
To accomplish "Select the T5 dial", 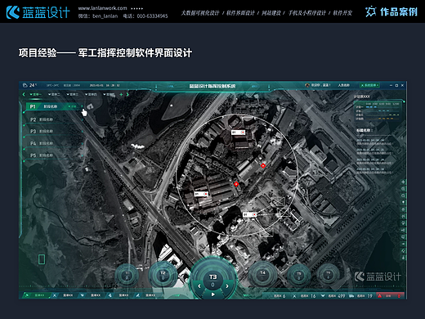I will pos(299,275).
